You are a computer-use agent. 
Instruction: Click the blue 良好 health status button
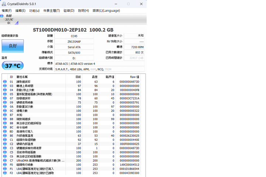13,46
